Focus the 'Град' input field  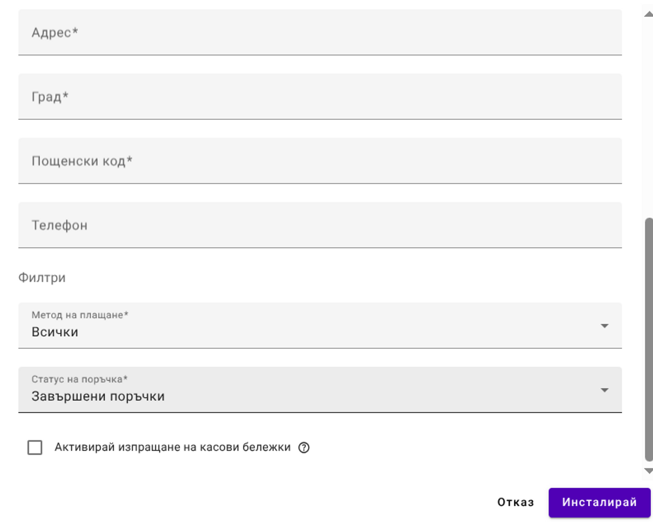(x=319, y=97)
